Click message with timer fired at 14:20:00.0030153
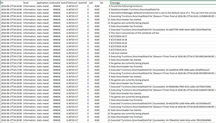Image resolution: width=216 pixels, height=123 pixels. click(163, 107)
